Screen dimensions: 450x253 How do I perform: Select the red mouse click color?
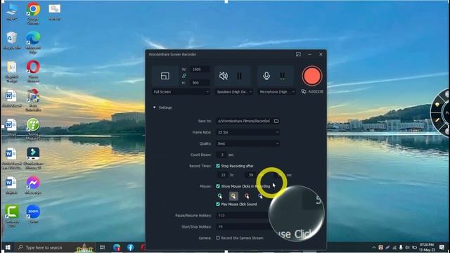[x=247, y=196]
